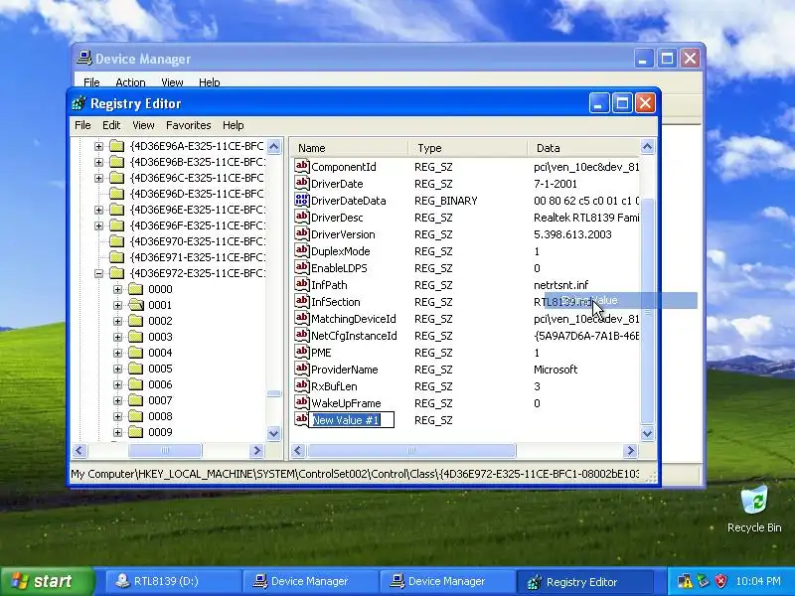Click the NetCfgInstanceId string value icon
This screenshot has height=596, width=795.
coord(302,335)
